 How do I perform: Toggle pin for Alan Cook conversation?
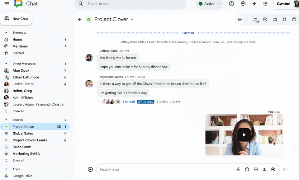coord(65,70)
